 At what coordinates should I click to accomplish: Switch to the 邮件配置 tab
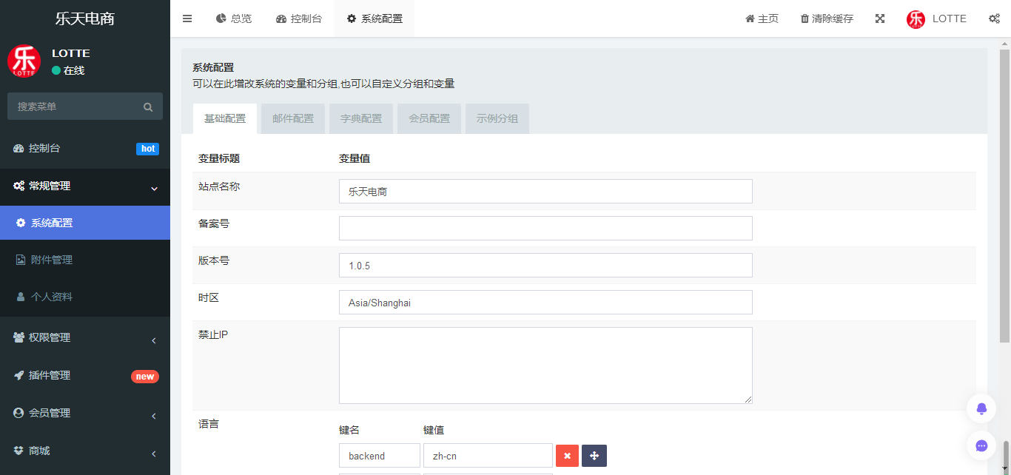pyautogui.click(x=293, y=118)
